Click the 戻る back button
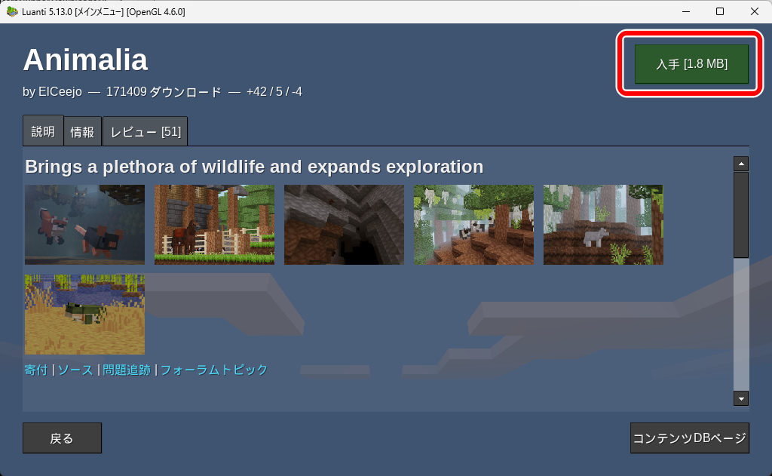The width and height of the screenshot is (772, 476). point(62,438)
